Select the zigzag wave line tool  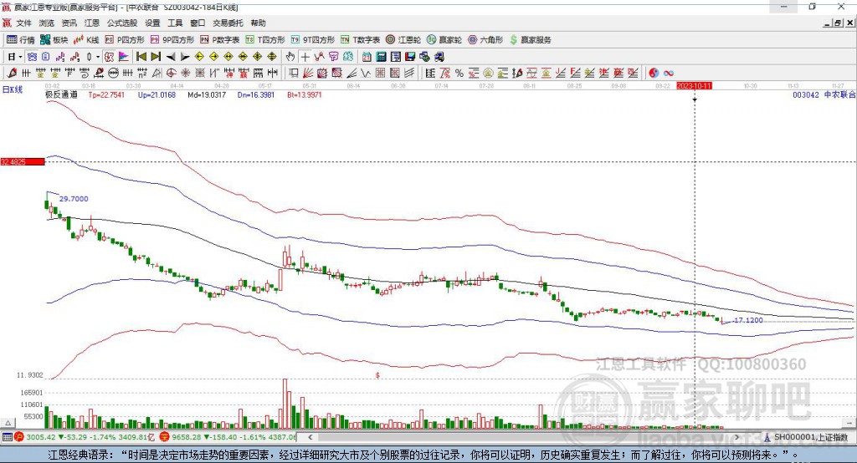365,73
